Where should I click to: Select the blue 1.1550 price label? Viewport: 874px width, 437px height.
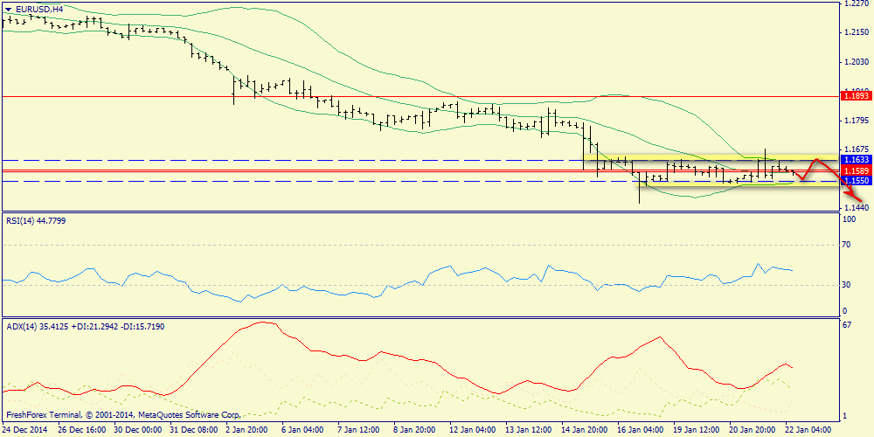coord(857,181)
